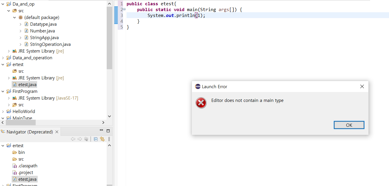The height and width of the screenshot is (186, 389).
Task: Click the Package Explorer scroll down arrow
Action: (x=110, y=116)
